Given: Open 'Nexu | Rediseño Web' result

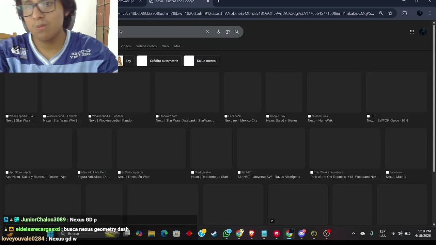Looking at the screenshot, I should (x=134, y=177).
